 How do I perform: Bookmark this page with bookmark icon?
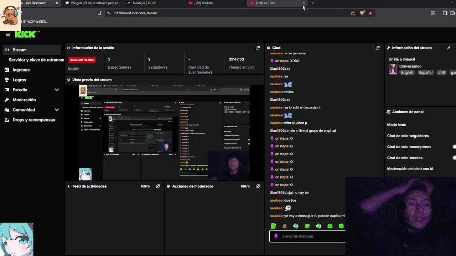(x=99, y=13)
